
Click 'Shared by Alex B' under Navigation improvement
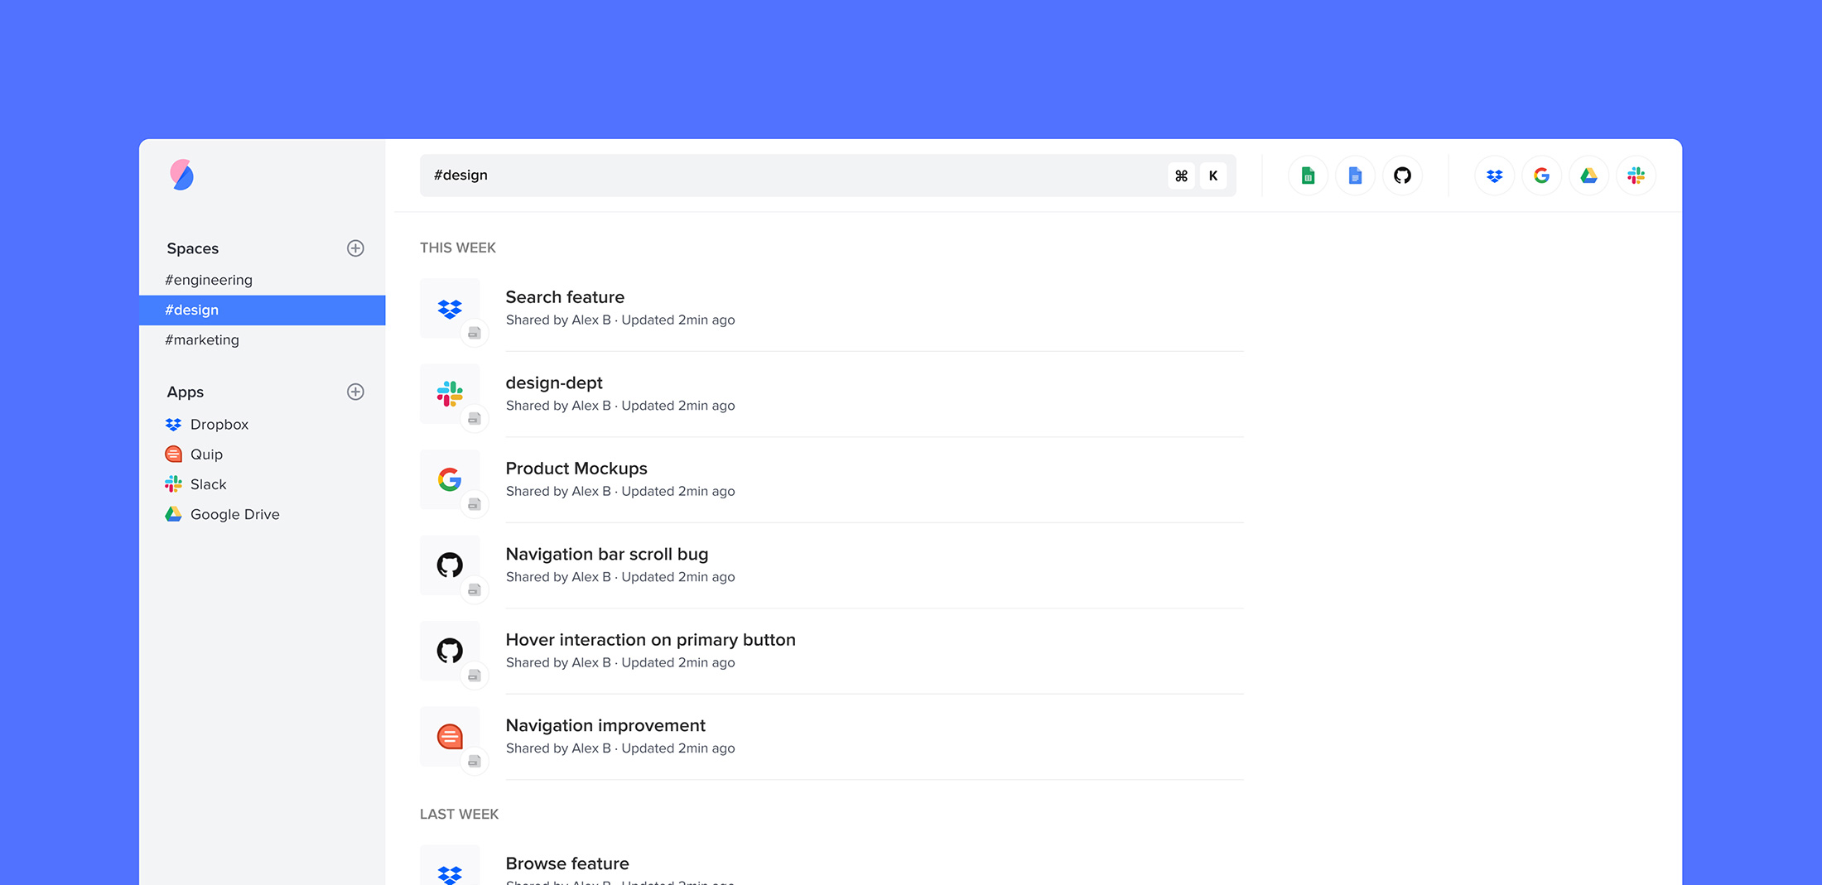[x=558, y=748]
